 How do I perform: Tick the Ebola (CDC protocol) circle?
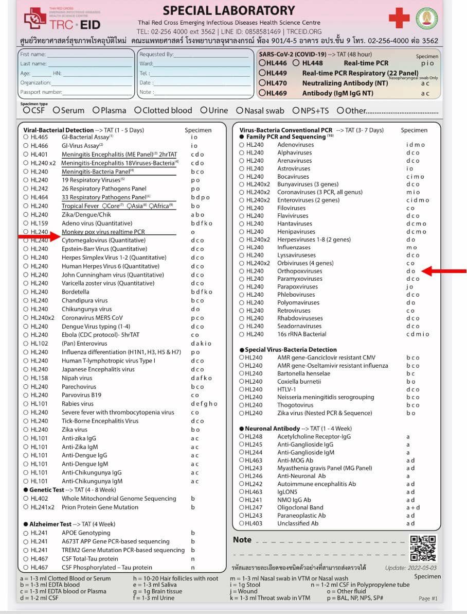tap(26, 335)
